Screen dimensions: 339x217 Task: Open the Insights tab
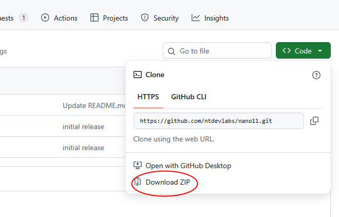(x=210, y=18)
